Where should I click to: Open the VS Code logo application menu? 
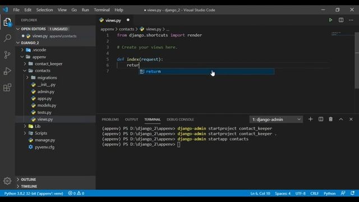(5, 10)
